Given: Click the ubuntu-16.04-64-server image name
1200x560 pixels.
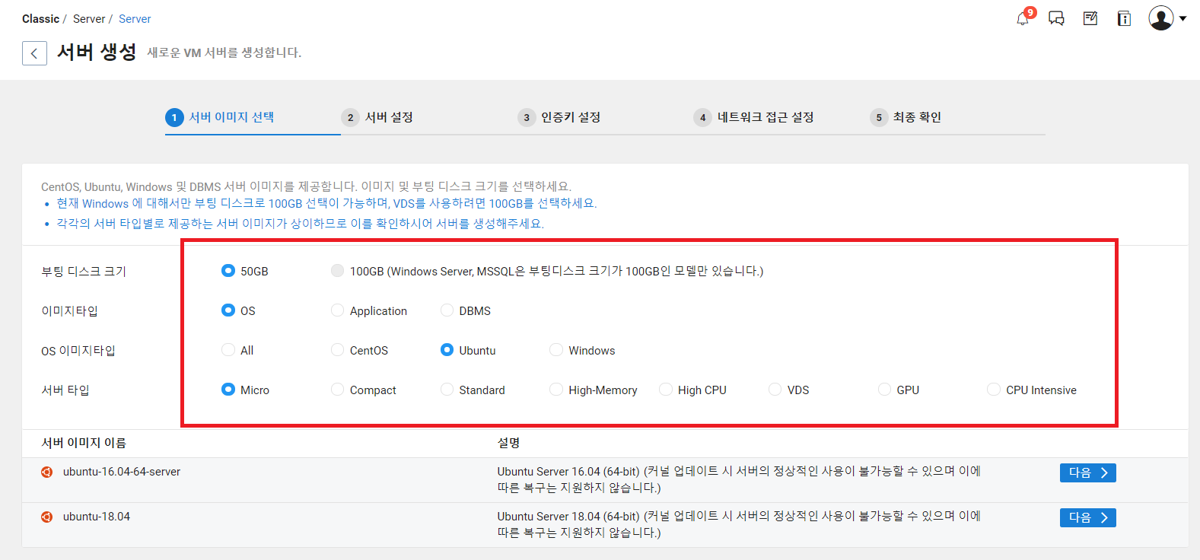Looking at the screenshot, I should (122, 472).
